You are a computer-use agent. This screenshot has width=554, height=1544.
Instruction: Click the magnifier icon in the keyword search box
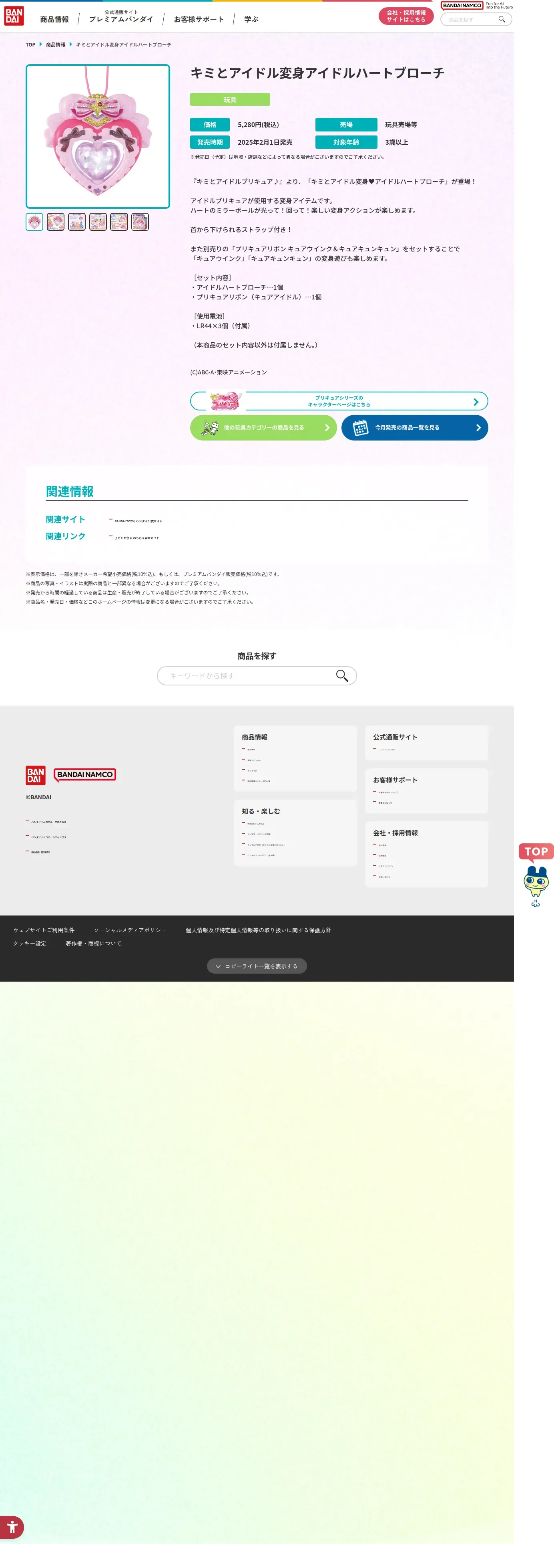pos(341,675)
